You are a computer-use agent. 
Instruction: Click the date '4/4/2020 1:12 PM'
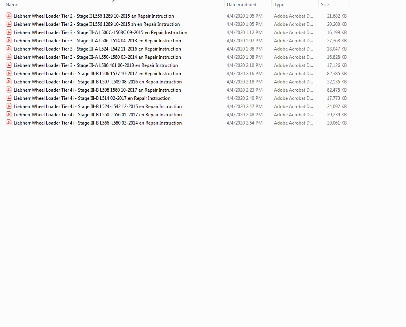(245, 33)
